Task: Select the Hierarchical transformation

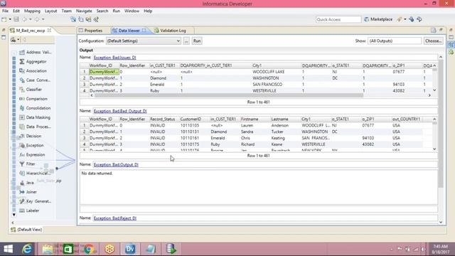Action: coord(35,174)
